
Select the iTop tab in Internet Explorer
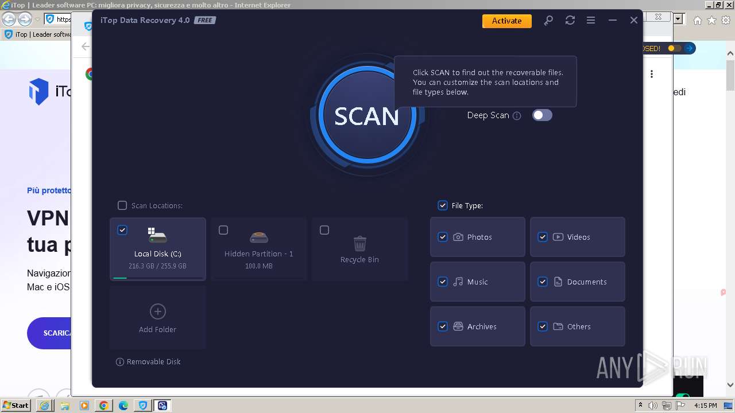click(x=38, y=34)
